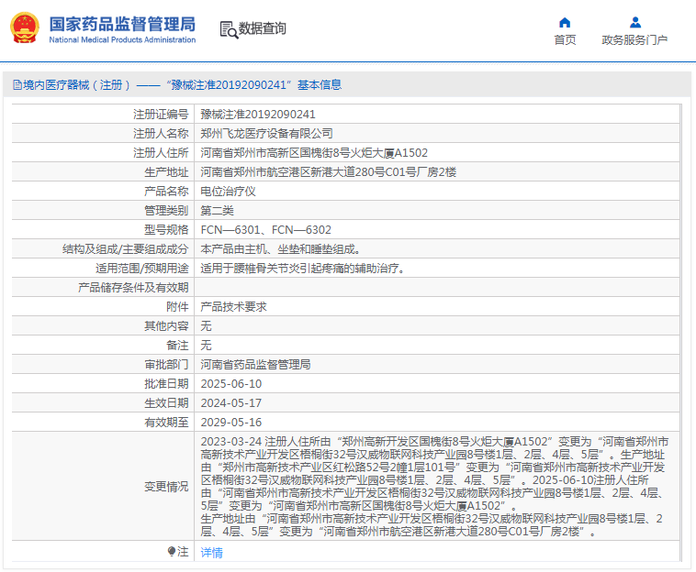Viewport: 696px width, 572px height.
Task: Click management class 第二类
Action: point(217,211)
